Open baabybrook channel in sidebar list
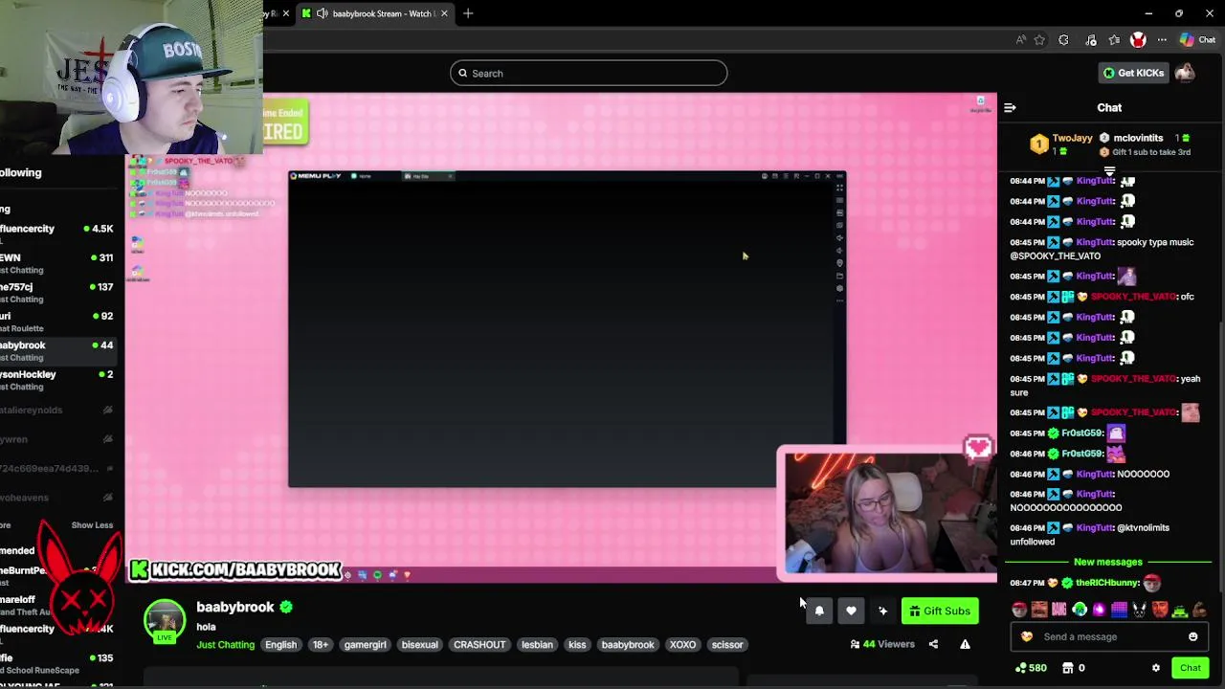 pos(57,351)
